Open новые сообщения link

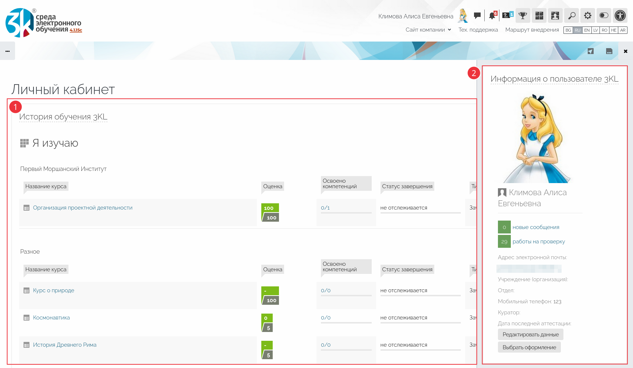tap(536, 227)
